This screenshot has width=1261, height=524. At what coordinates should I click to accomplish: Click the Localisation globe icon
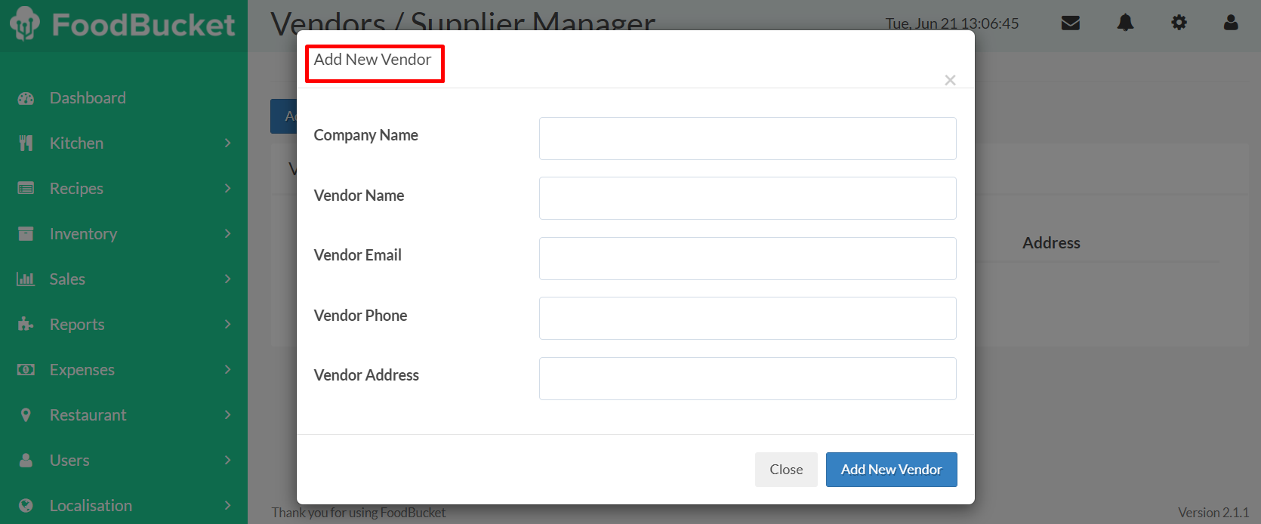(x=26, y=506)
